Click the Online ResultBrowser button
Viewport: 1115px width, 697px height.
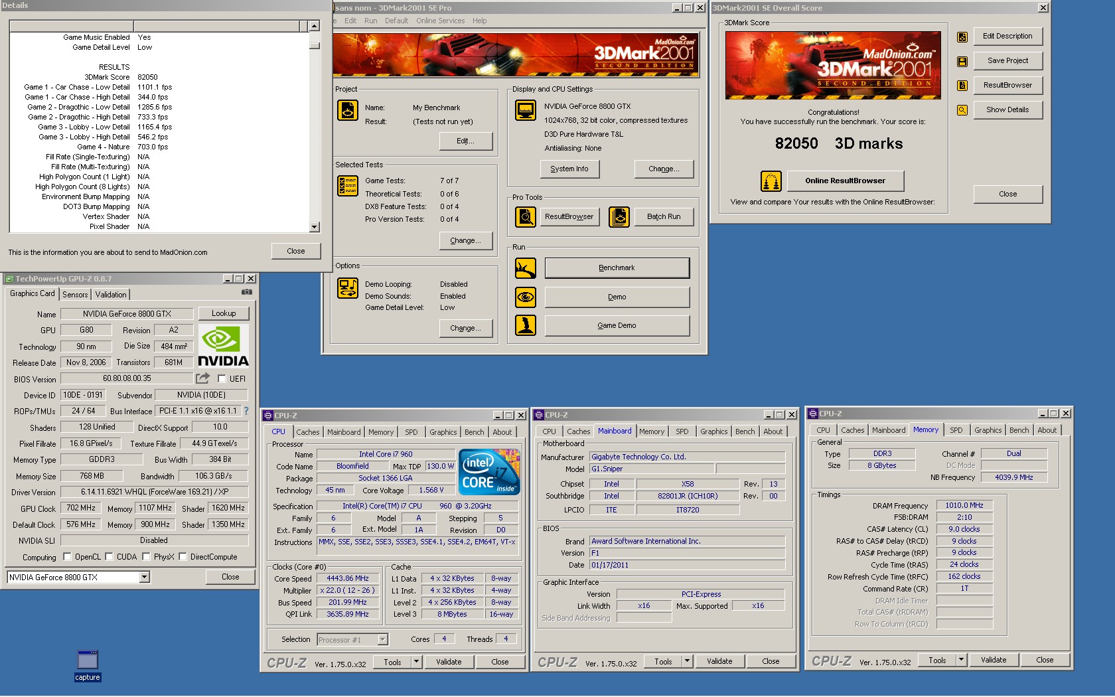tap(845, 181)
